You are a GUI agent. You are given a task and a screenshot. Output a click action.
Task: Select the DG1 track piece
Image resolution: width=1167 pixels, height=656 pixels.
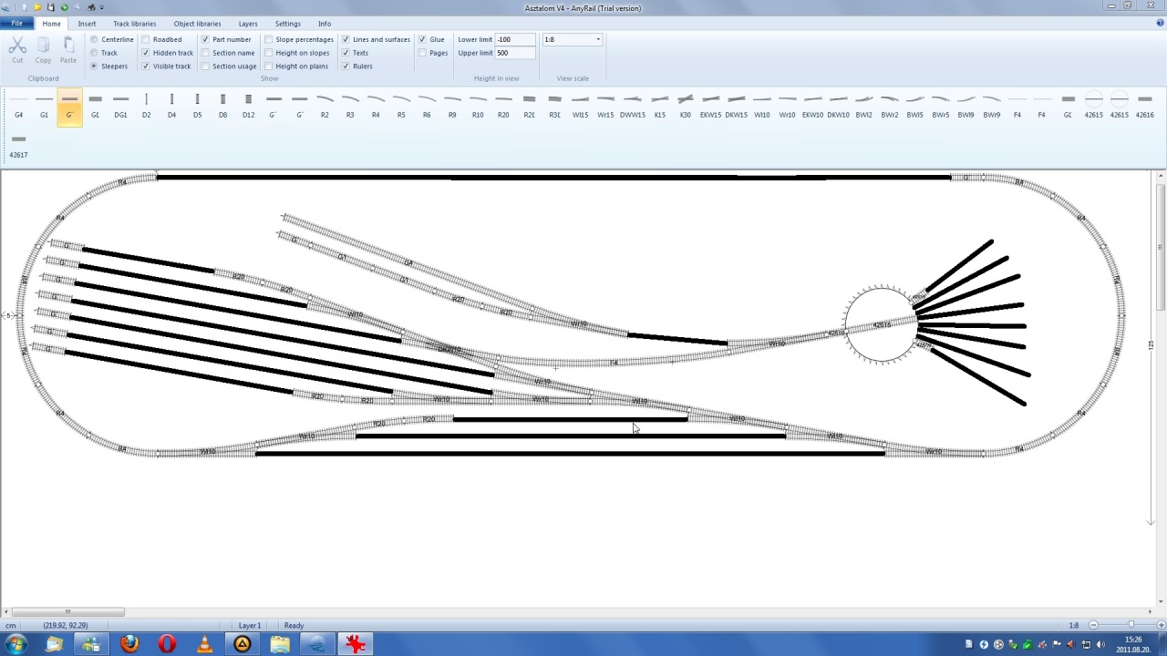click(120, 106)
